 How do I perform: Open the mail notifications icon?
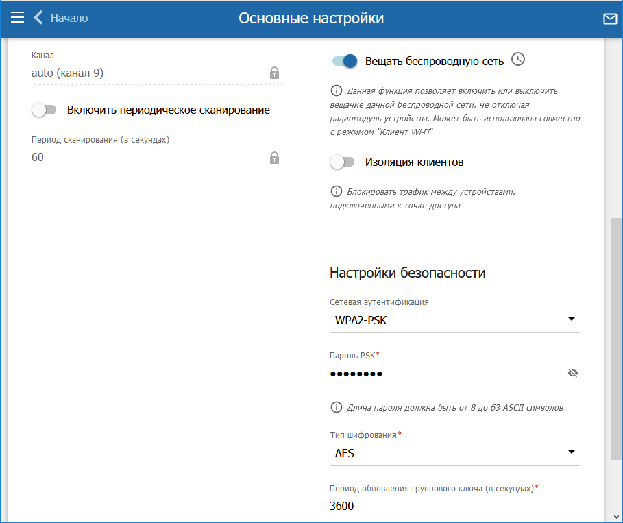[609, 19]
